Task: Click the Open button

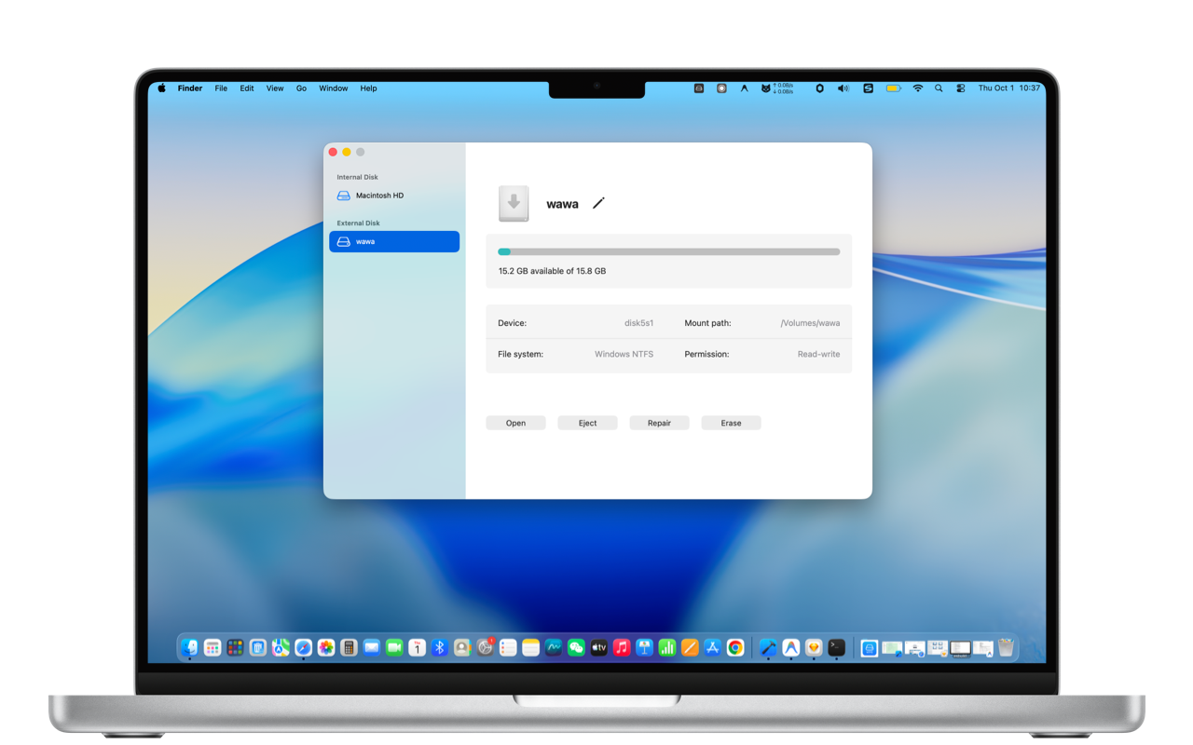Action: (515, 423)
